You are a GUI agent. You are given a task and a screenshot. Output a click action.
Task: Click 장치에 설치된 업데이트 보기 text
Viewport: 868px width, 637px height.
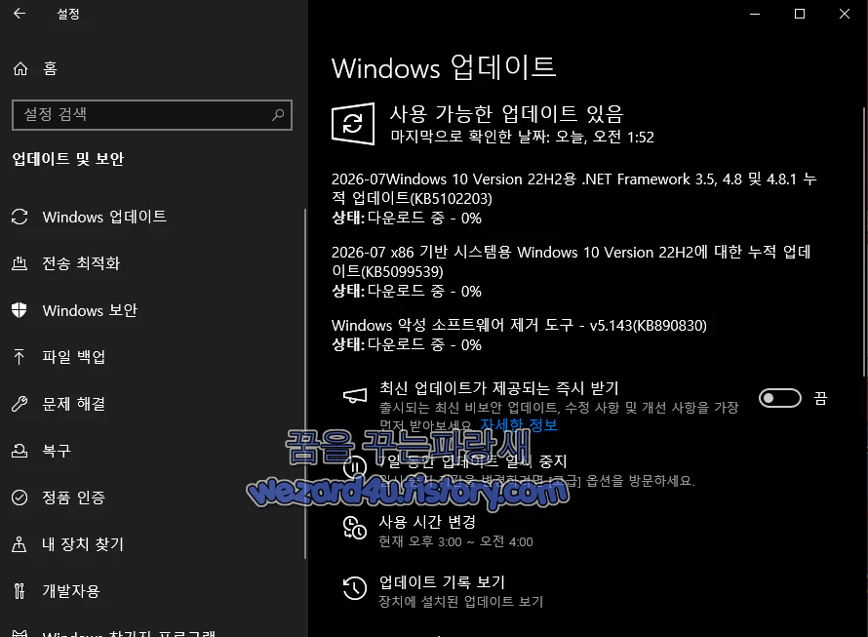pyautogui.click(x=460, y=602)
